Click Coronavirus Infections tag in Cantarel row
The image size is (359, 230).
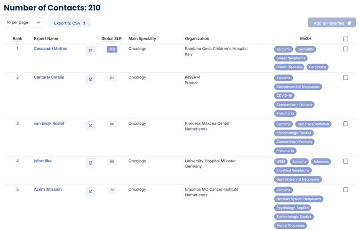[x=294, y=104]
